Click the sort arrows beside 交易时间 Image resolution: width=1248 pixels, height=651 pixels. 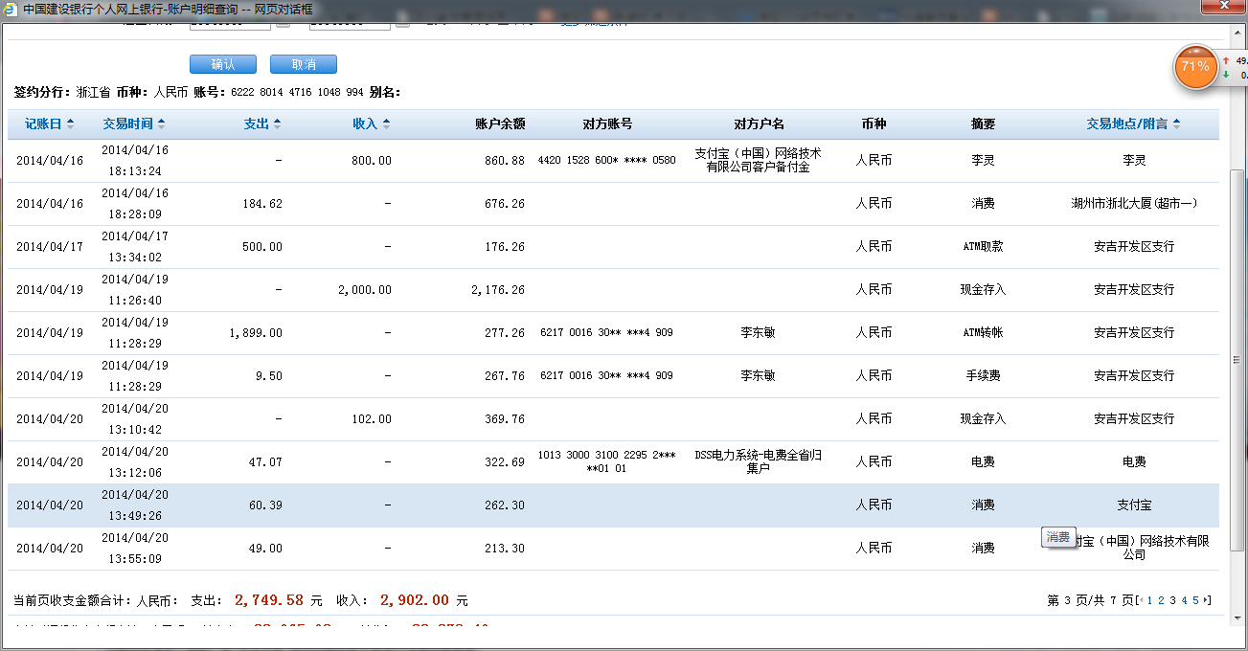click(x=161, y=123)
